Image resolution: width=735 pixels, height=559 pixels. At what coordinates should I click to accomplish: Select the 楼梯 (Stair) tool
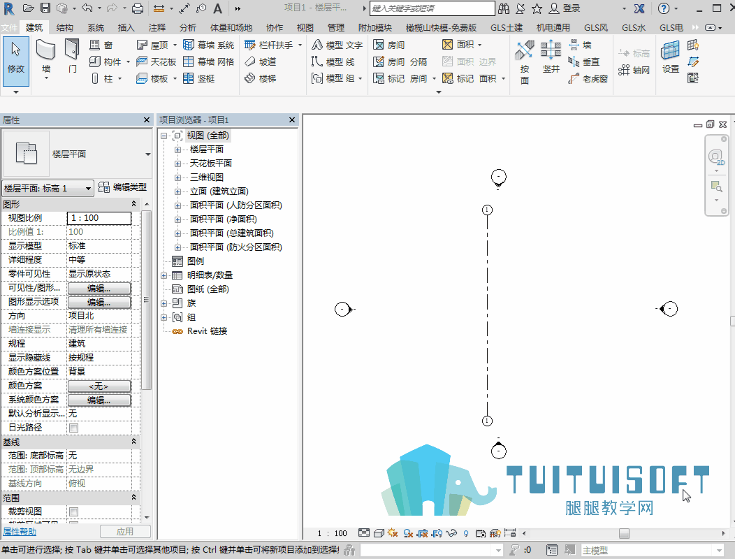point(261,78)
